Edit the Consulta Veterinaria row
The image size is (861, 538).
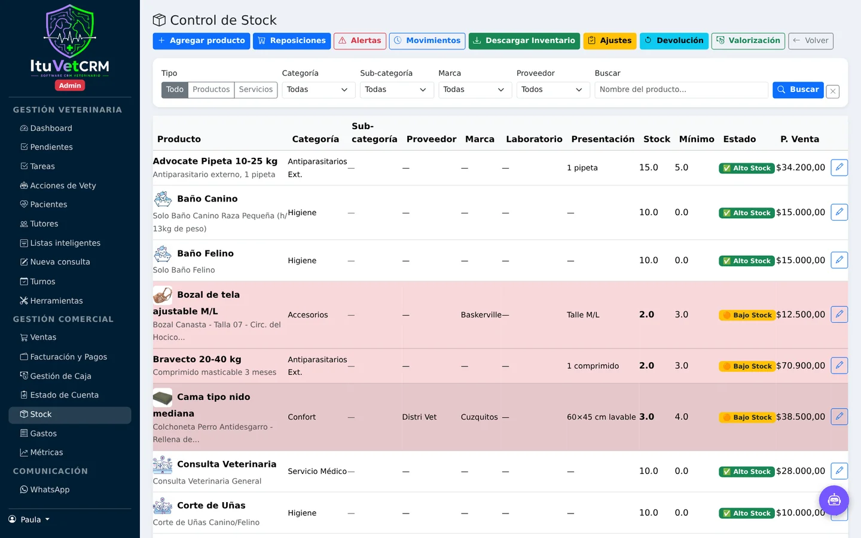pos(839,471)
